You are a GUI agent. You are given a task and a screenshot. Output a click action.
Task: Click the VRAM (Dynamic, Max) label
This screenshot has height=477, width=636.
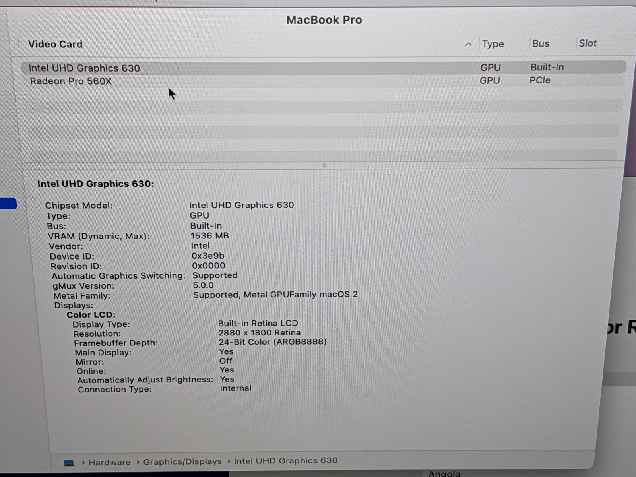tap(99, 236)
